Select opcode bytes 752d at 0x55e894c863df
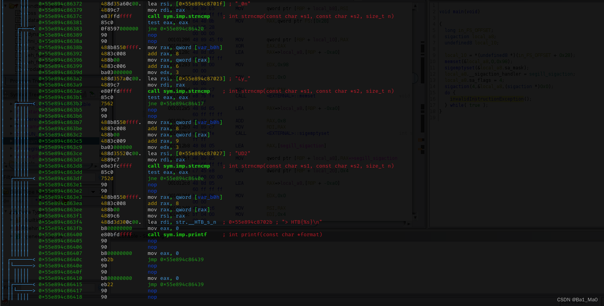604x306 pixels. click(x=107, y=179)
